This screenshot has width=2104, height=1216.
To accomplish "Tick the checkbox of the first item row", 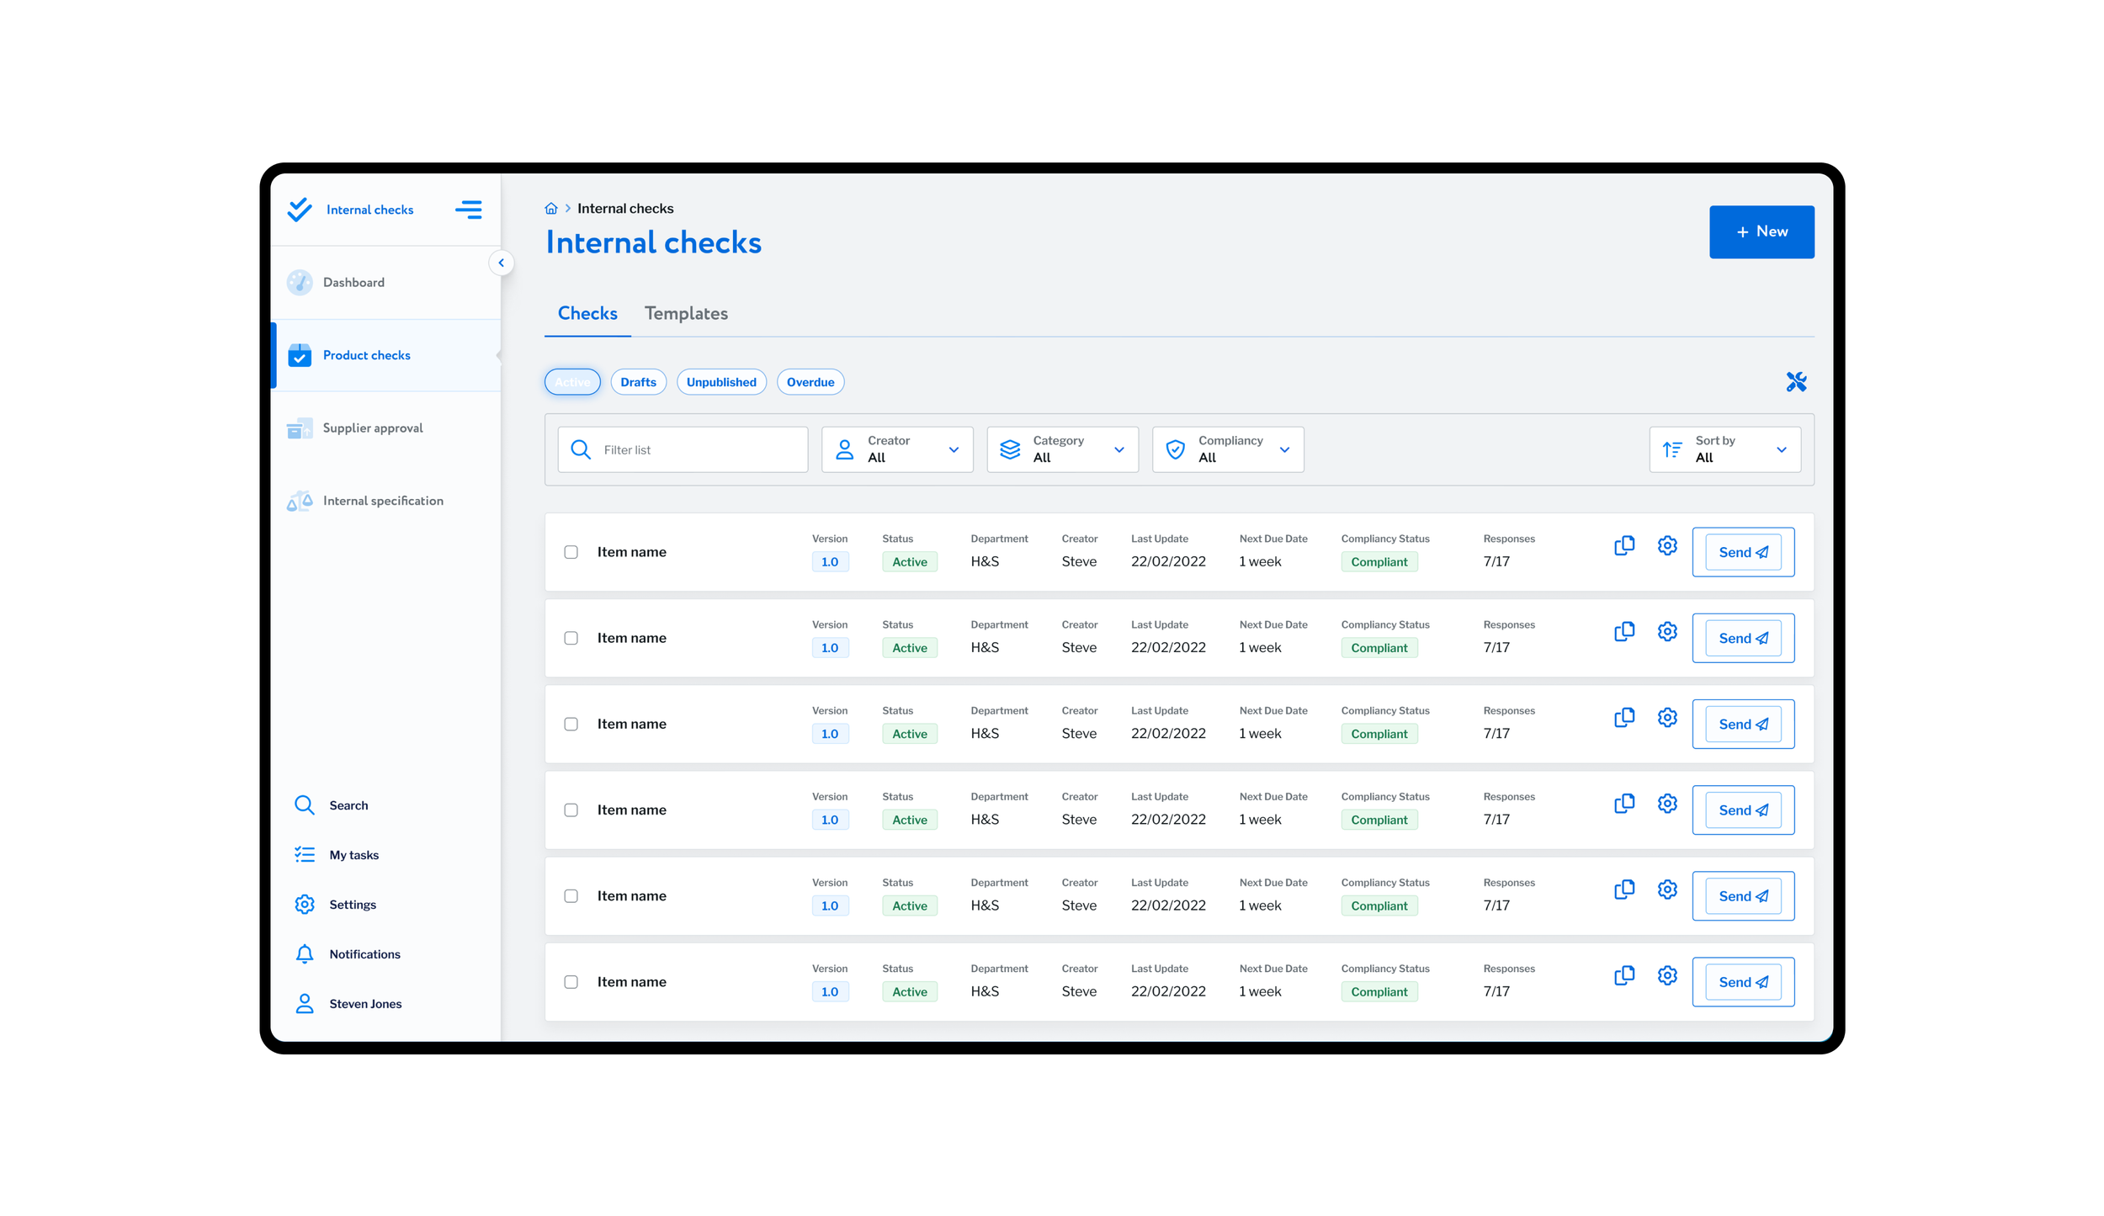I will click(571, 552).
